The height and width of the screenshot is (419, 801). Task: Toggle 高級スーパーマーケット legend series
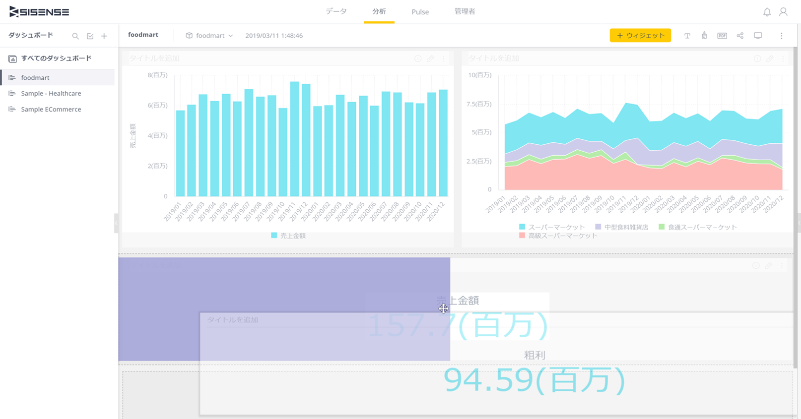(x=558, y=236)
